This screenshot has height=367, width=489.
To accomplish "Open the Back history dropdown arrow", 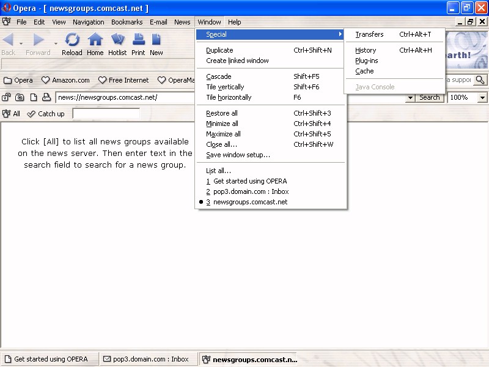I will (x=21, y=43).
